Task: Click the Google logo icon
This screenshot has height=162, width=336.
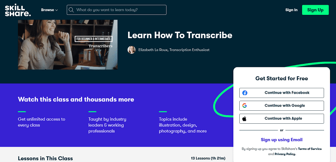Action: (245, 106)
